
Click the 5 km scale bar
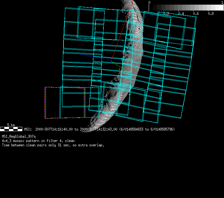click(x=11, y=129)
